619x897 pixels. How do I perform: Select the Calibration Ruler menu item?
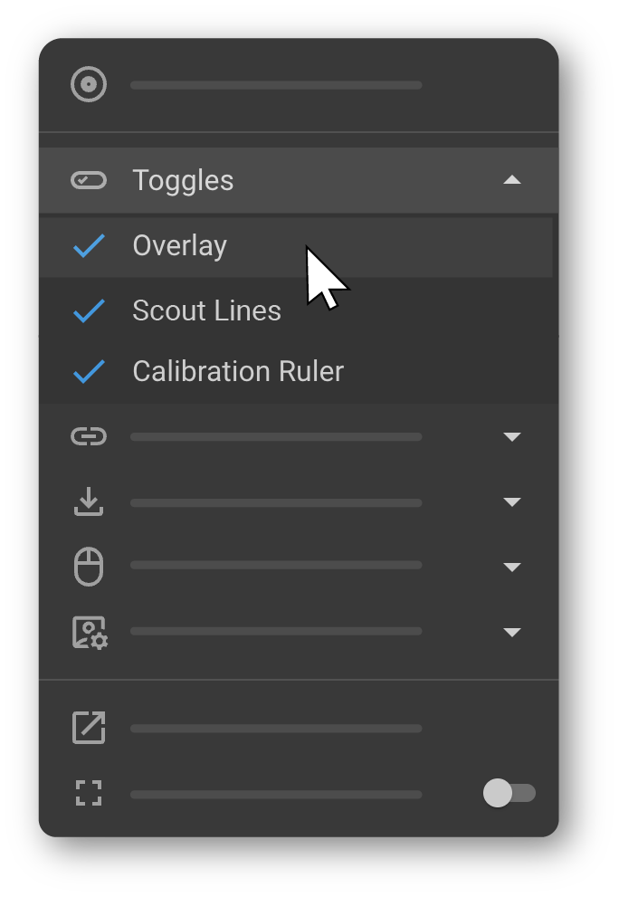tap(238, 371)
